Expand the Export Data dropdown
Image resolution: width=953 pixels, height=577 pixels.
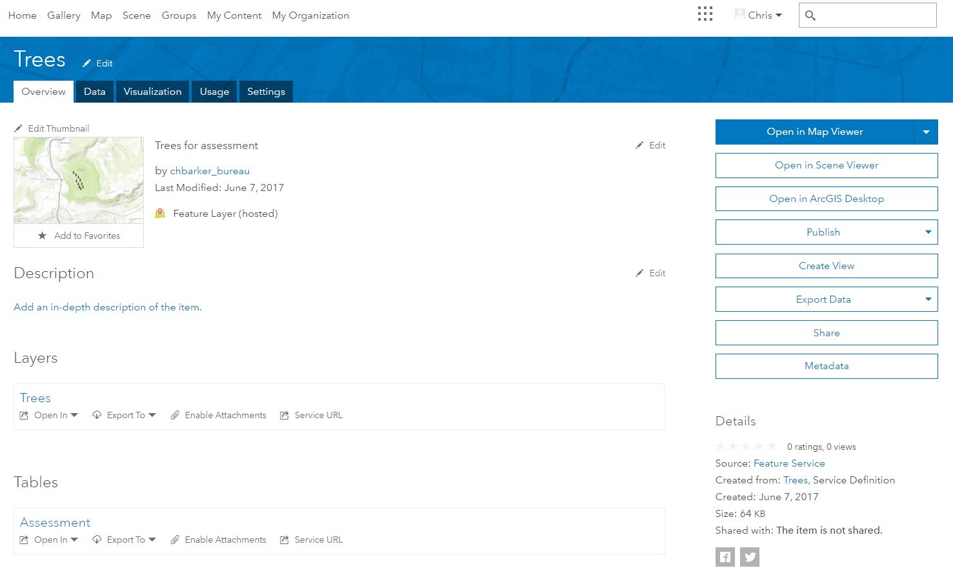[x=928, y=299]
